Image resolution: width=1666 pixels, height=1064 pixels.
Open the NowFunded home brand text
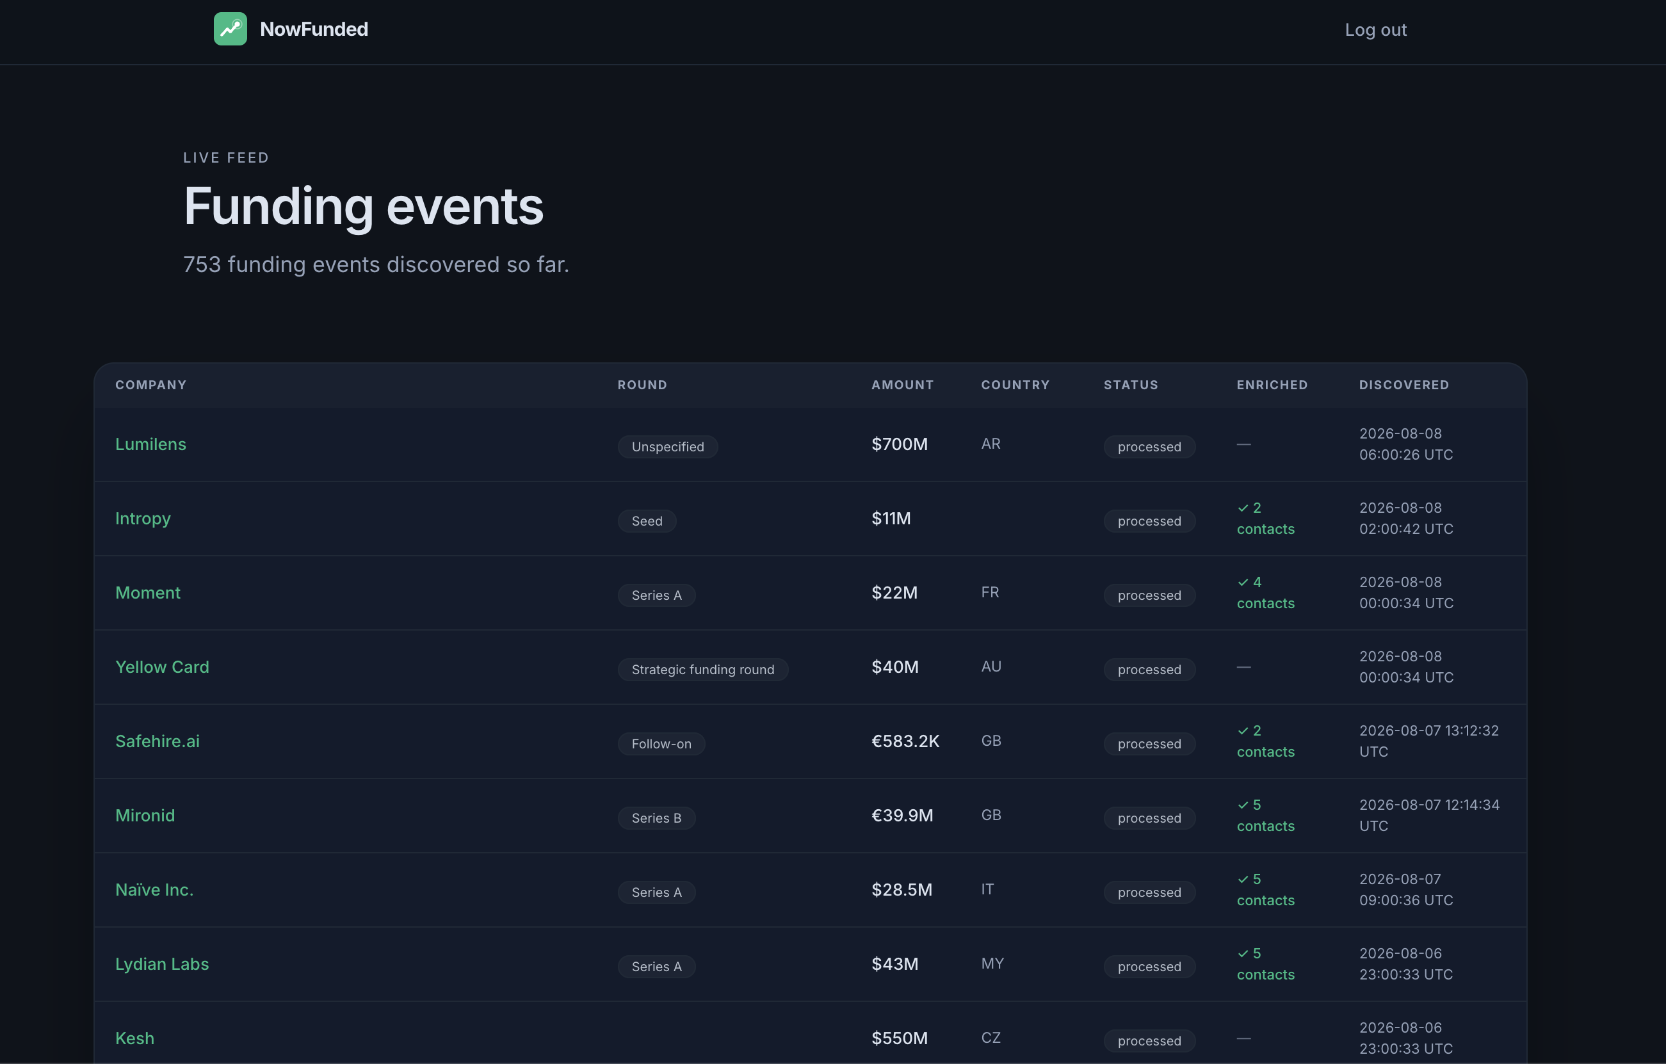pos(314,29)
